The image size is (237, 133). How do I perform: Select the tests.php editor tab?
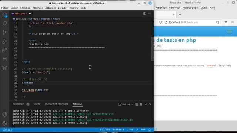coord(21,14)
